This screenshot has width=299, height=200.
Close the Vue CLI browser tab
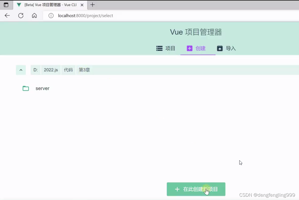point(82,5)
